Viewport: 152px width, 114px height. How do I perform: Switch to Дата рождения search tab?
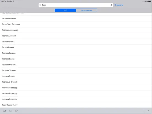[86, 10]
